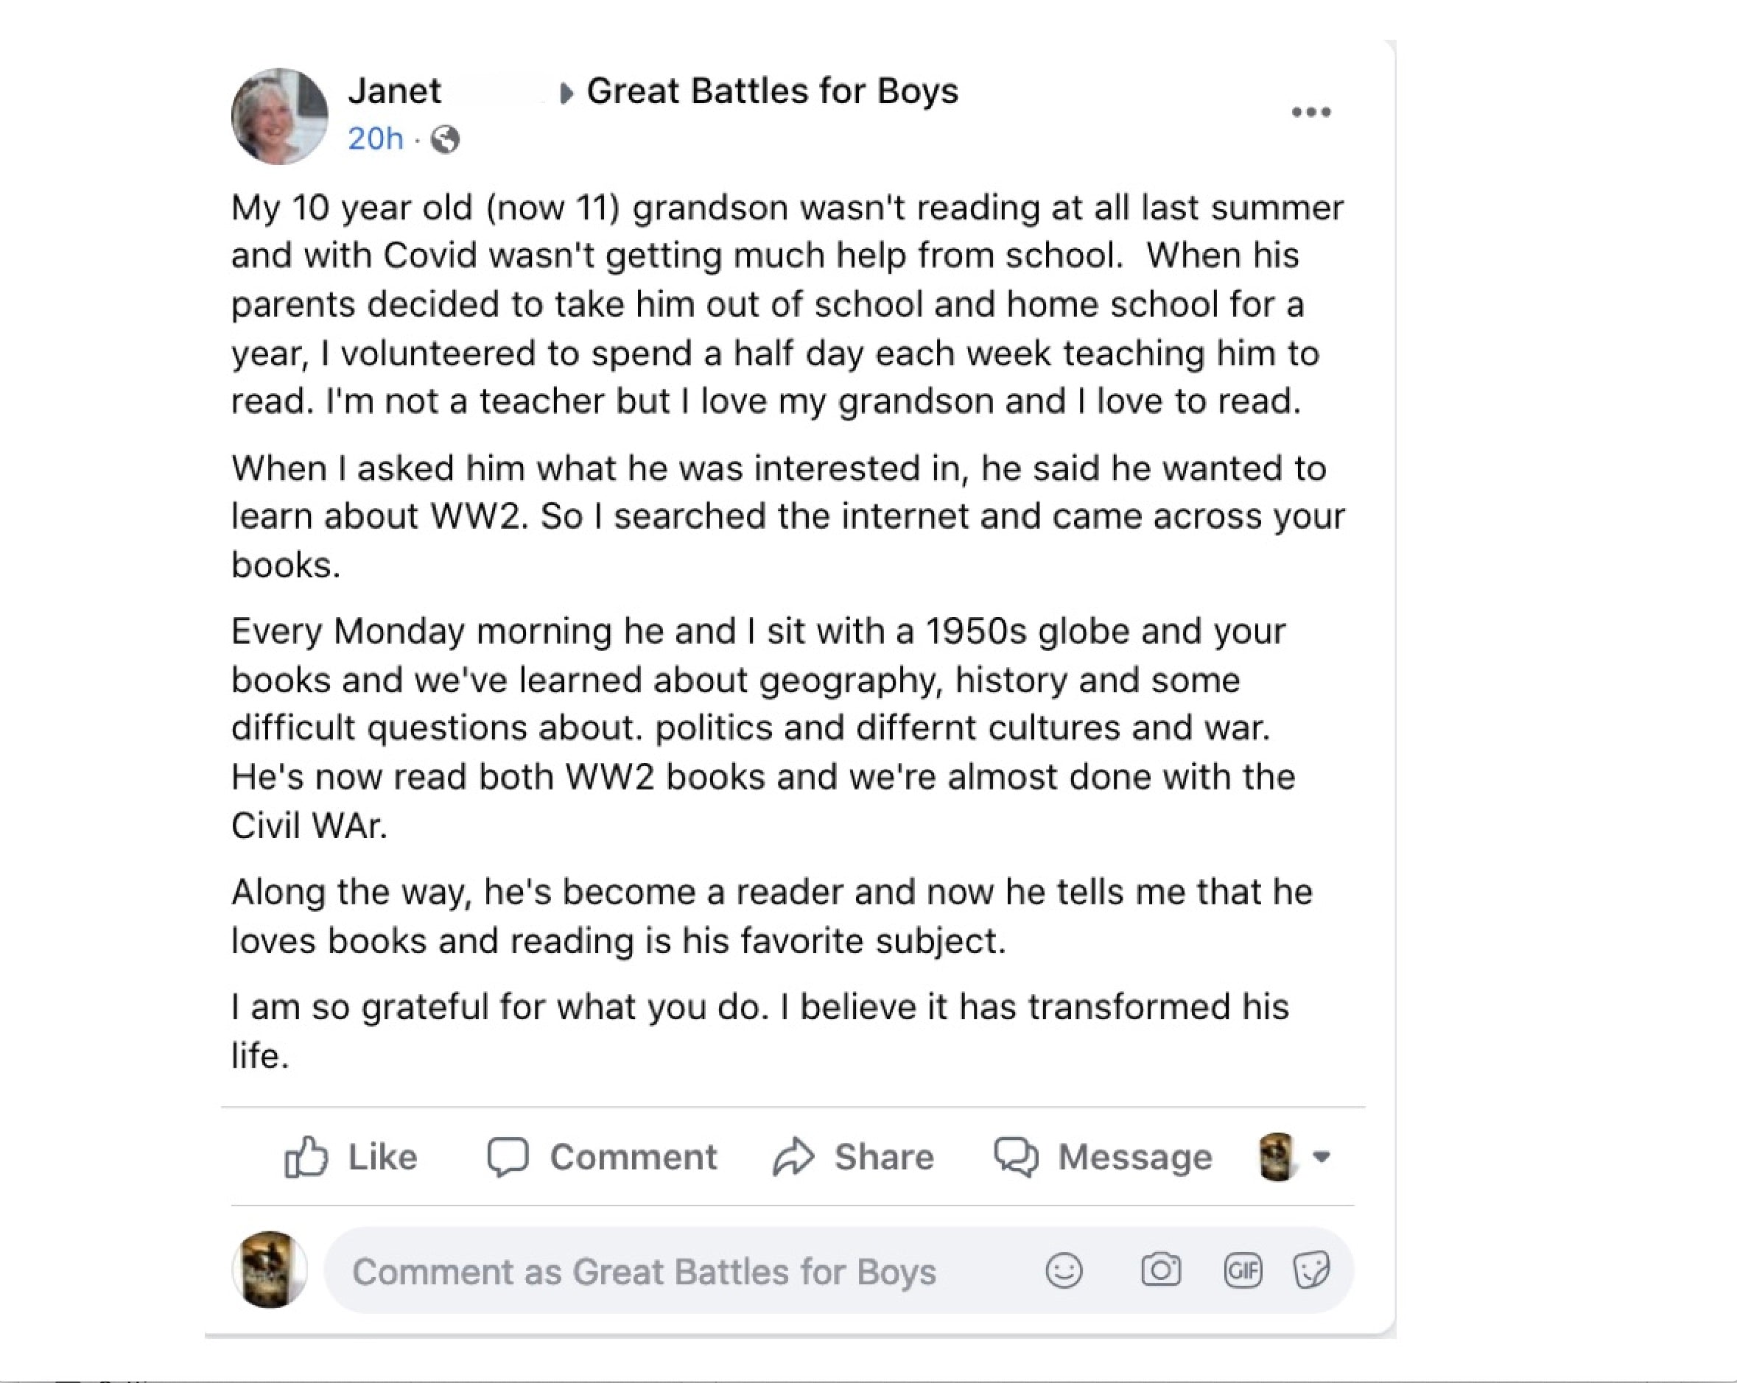Click Janet's profile picture
Screen dimensions: 1737x1383
pyautogui.click(x=280, y=116)
